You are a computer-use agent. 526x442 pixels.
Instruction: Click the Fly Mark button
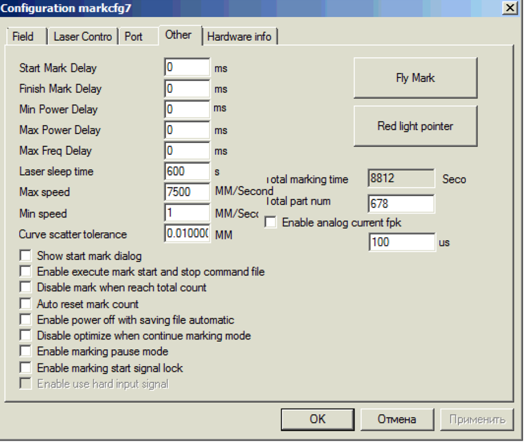coord(415,78)
